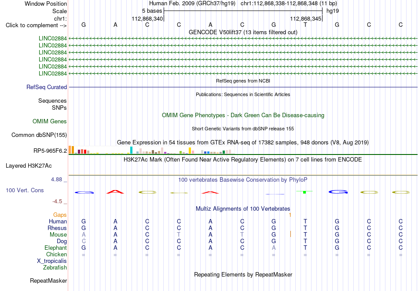Select the X_tropicalis species label
Image resolution: width=418 pixels, height=291 pixels.
[x=52, y=261]
